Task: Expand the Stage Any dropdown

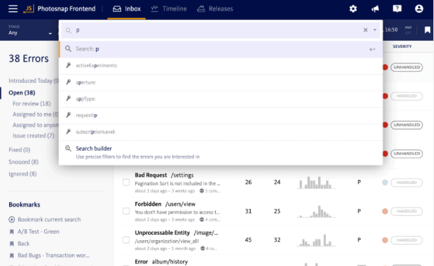Action: 29,33
